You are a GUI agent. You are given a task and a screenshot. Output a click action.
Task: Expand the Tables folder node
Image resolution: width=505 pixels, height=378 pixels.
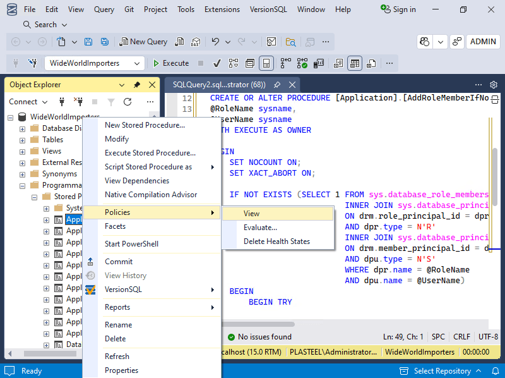(22, 140)
